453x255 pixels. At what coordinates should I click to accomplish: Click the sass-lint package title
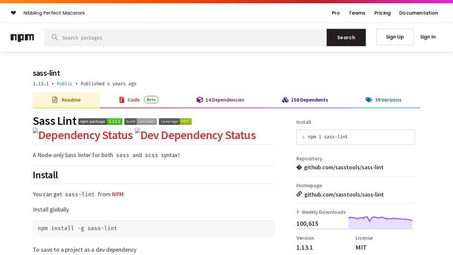(46, 73)
